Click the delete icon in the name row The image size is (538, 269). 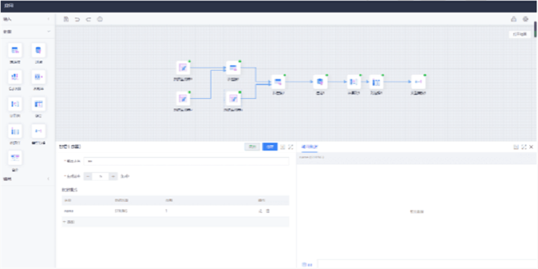click(x=267, y=210)
